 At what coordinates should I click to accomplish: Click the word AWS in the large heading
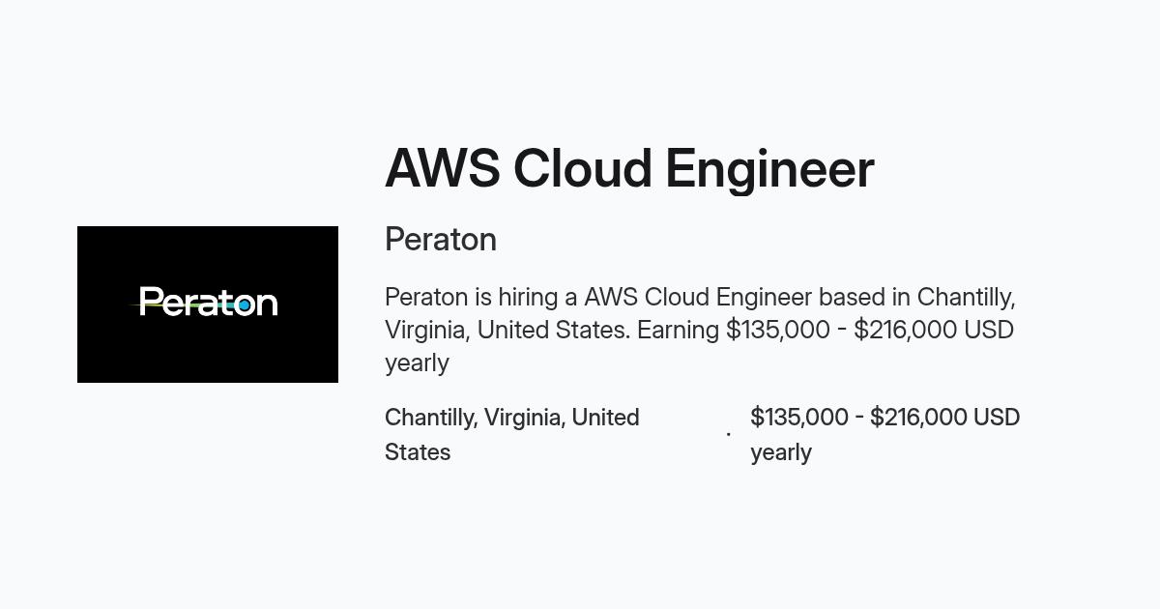coord(442,168)
